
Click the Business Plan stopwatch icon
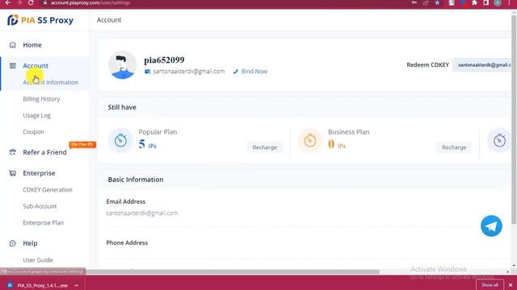(x=310, y=140)
